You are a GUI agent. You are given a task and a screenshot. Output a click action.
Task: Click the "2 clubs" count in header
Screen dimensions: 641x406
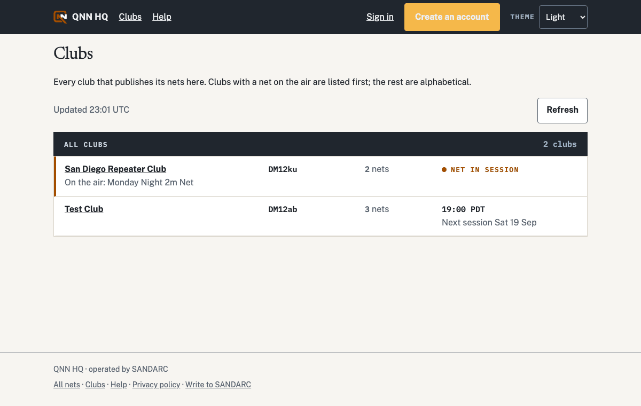tap(560, 144)
